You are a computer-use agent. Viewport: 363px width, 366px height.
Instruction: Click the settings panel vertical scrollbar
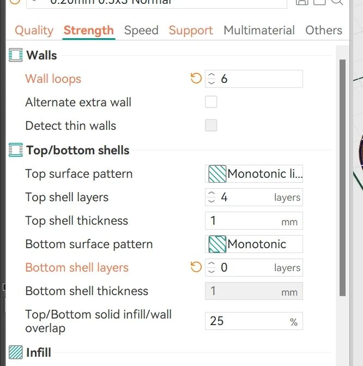[342, 178]
